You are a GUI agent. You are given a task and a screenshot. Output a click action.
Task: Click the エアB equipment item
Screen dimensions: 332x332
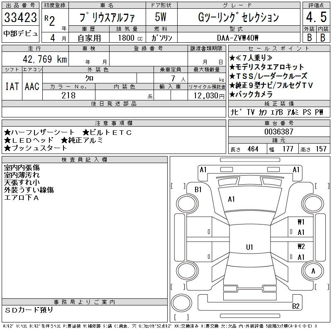pos(277,112)
